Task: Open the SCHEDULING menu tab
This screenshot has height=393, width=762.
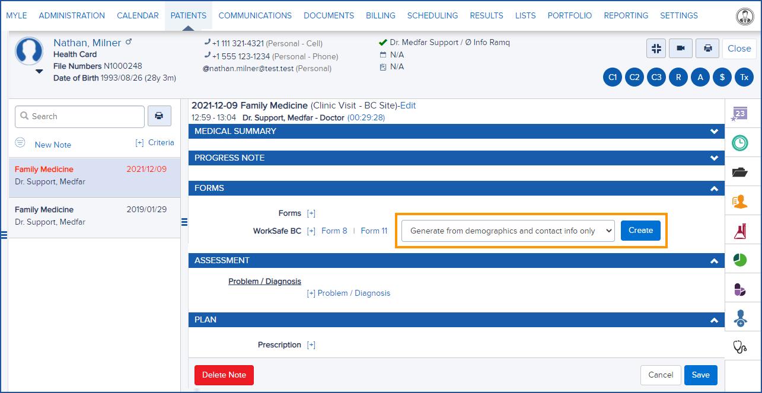Action: pos(432,15)
